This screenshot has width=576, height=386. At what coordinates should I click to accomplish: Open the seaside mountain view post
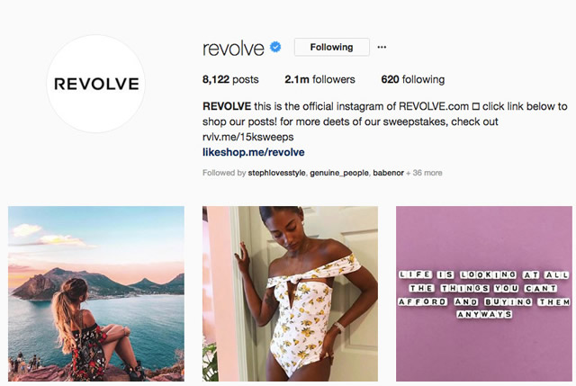click(x=96, y=294)
